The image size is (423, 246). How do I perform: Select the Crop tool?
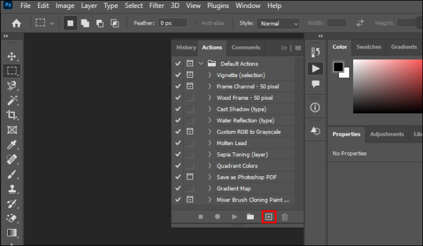pos(12,115)
